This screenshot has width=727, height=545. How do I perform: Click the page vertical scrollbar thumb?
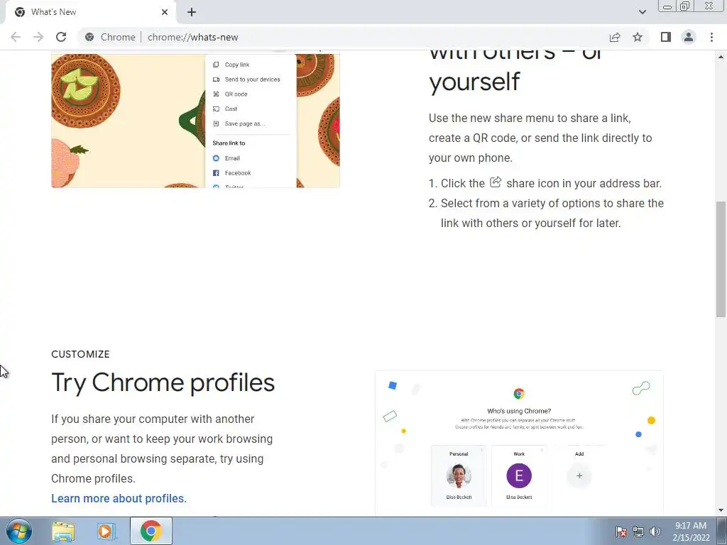point(721,260)
